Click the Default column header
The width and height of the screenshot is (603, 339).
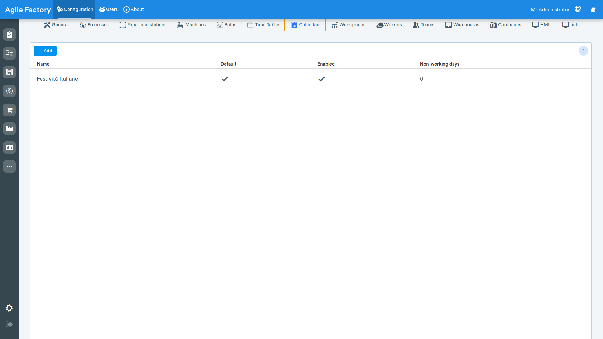click(228, 64)
